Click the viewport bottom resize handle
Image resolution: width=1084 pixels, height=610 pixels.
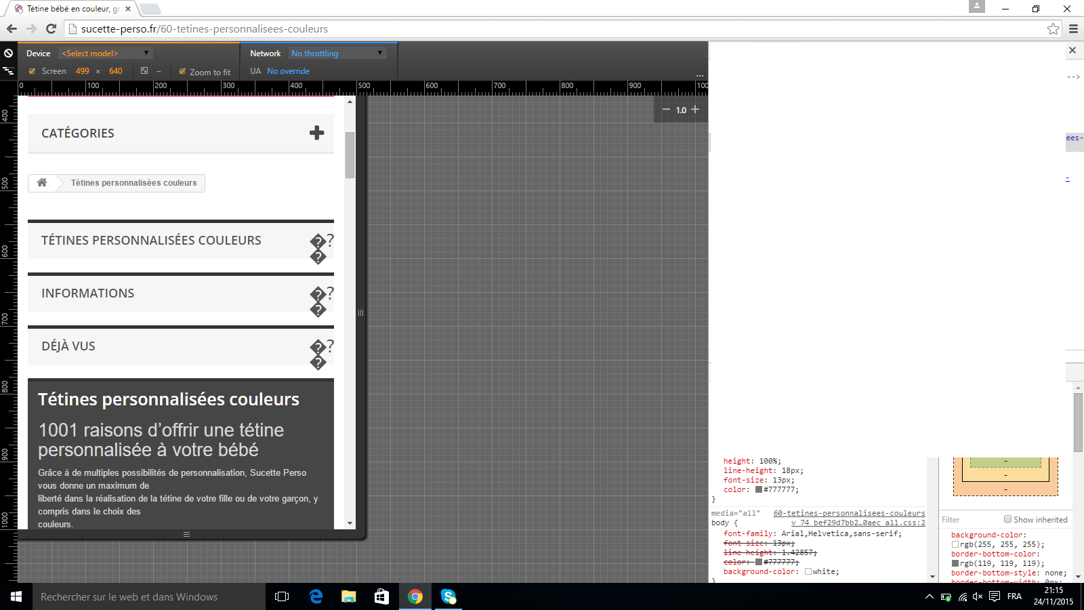point(186,534)
